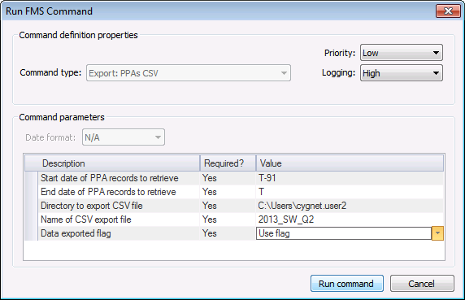Click the Use flag value field

343,233
